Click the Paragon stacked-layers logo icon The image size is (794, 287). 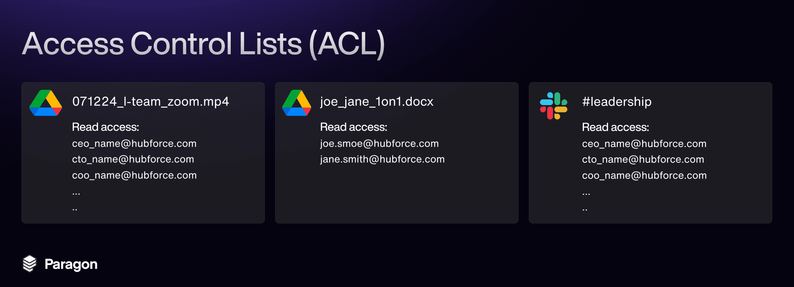pyautogui.click(x=29, y=264)
